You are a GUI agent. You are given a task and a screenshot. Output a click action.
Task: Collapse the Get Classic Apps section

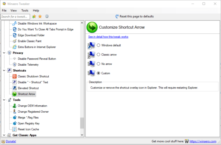coord(4,135)
